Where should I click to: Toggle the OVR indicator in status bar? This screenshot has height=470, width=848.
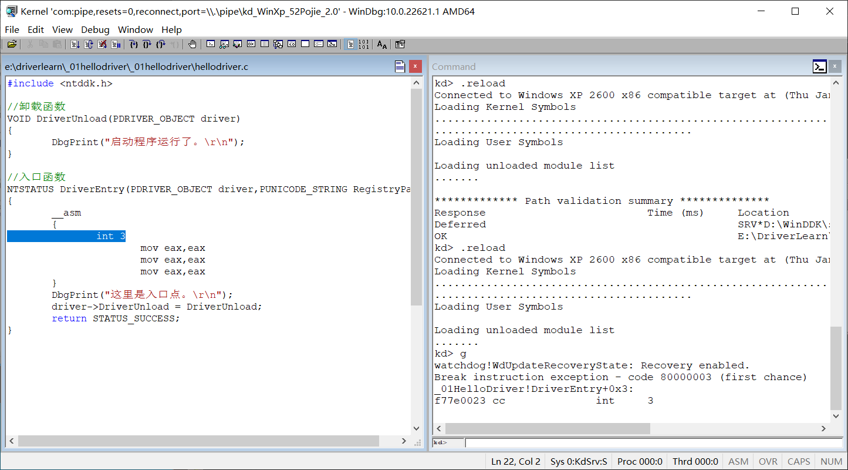point(768,461)
